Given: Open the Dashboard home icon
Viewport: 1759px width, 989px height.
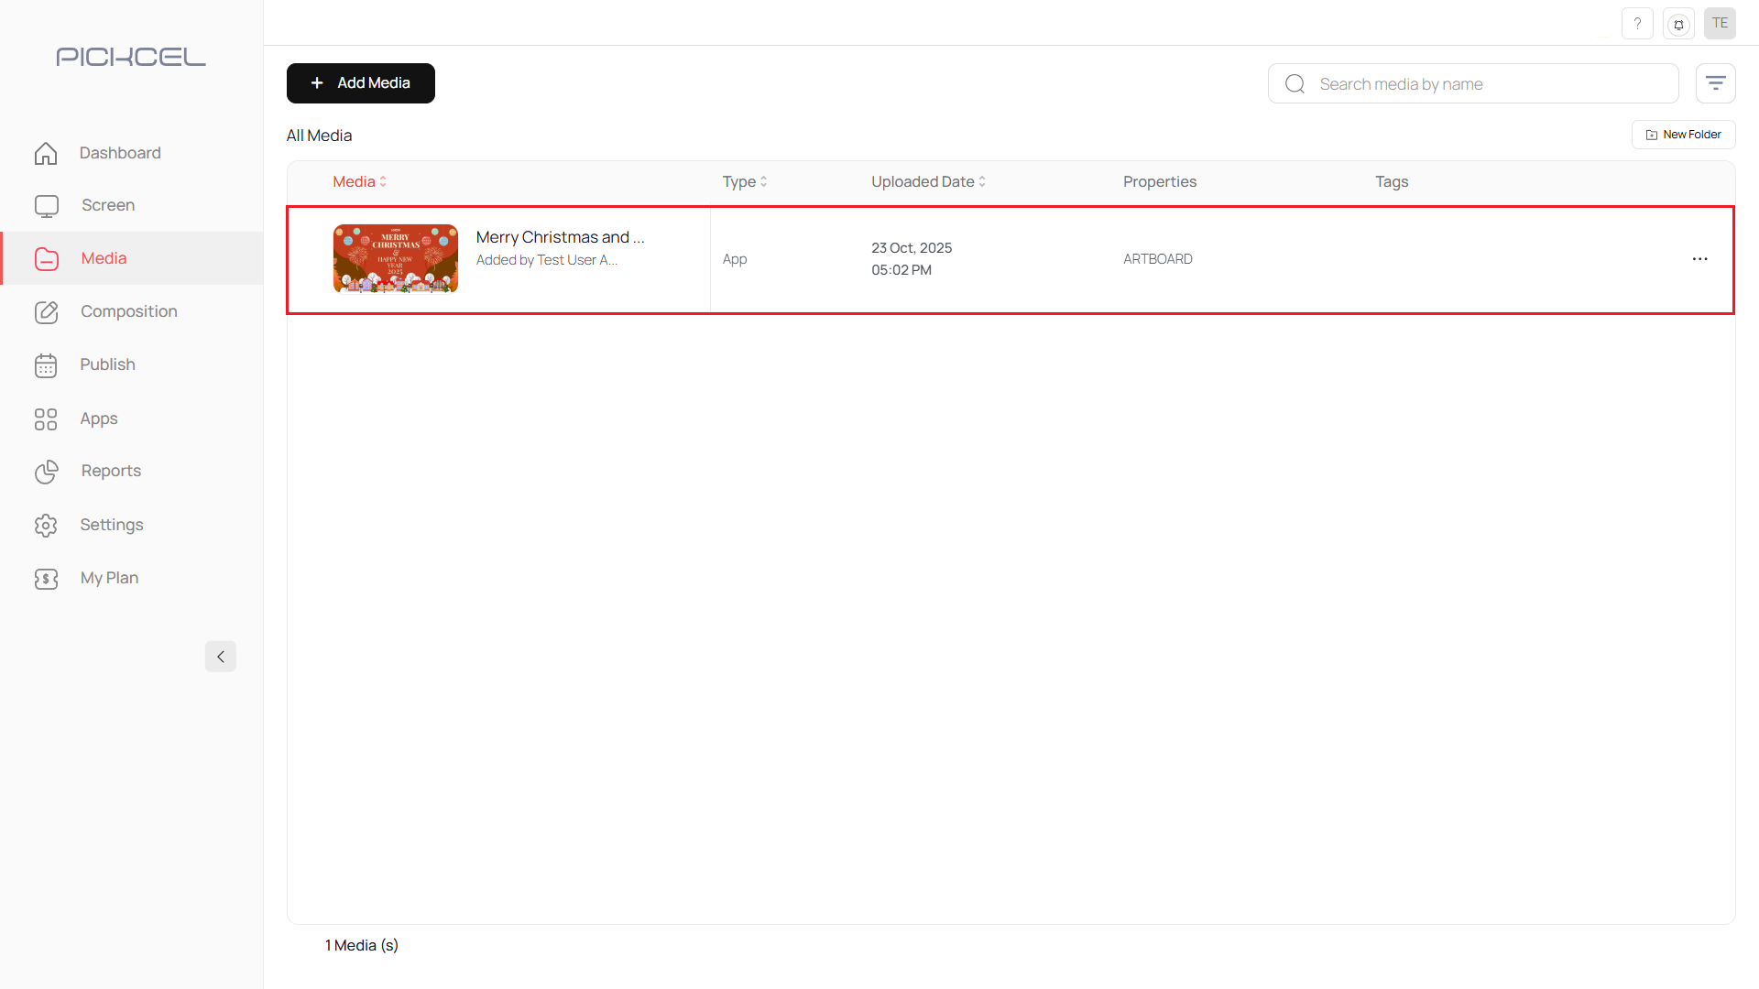Looking at the screenshot, I should (46, 153).
